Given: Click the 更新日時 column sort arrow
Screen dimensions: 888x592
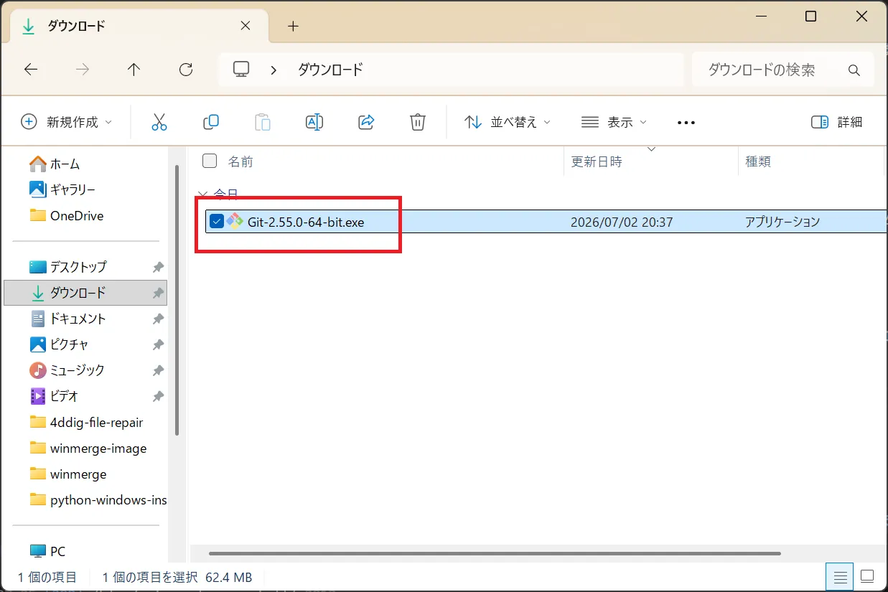Looking at the screenshot, I should [652, 149].
